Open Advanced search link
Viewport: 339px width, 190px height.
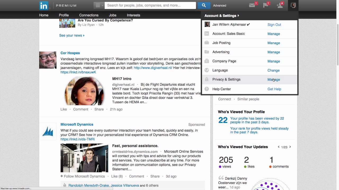click(x=220, y=6)
